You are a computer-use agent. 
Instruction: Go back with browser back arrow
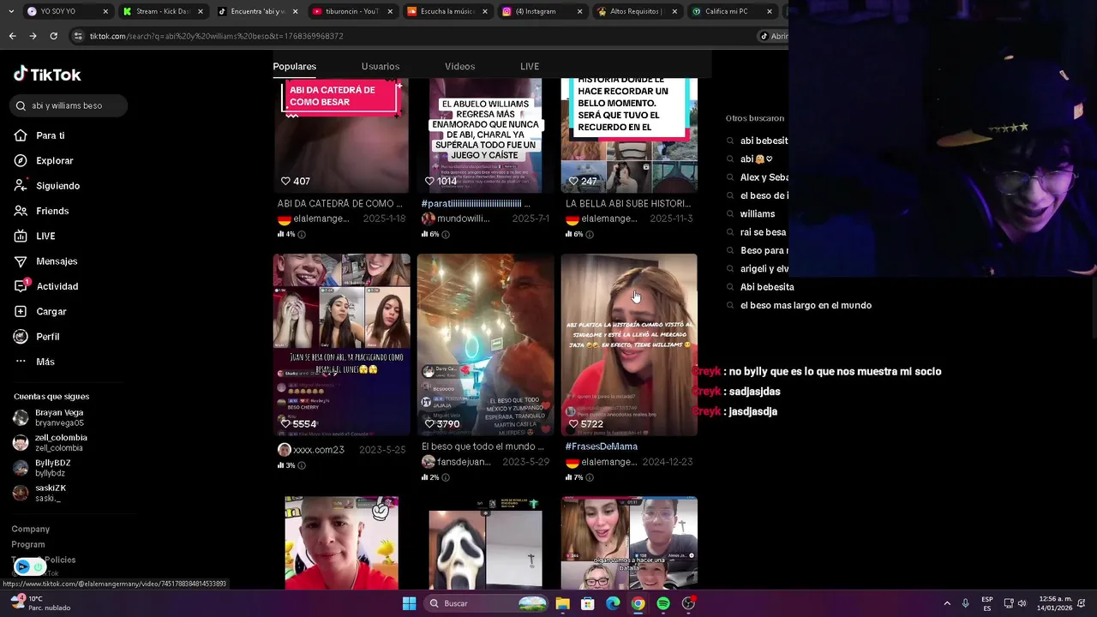tap(12, 36)
